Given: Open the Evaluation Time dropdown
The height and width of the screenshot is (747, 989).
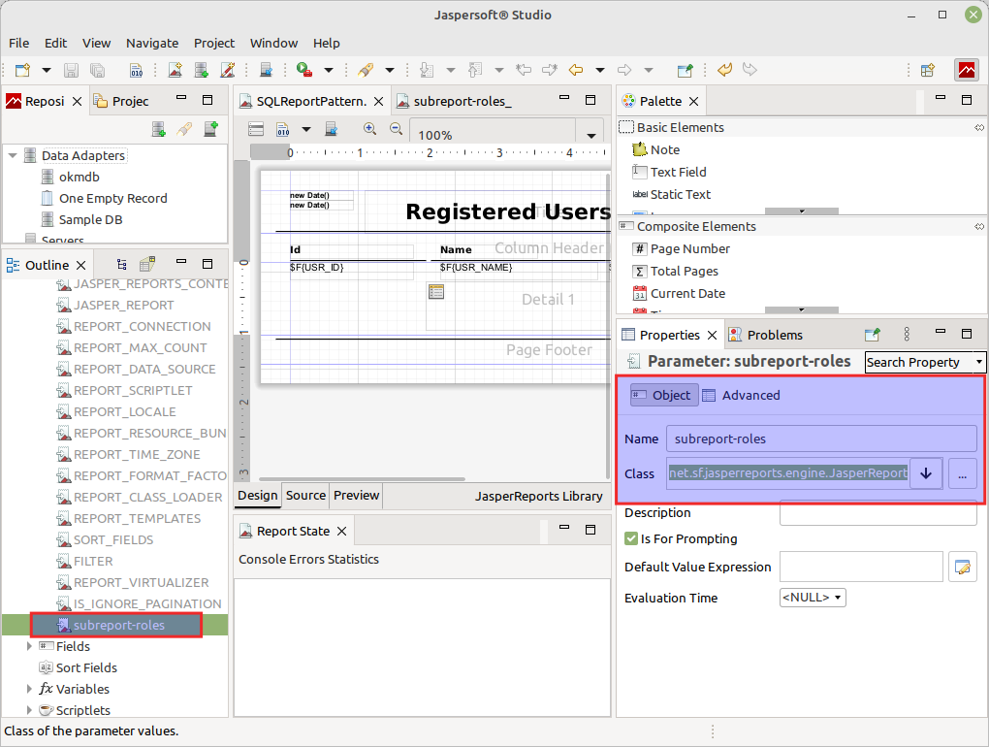Looking at the screenshot, I should pos(813,598).
